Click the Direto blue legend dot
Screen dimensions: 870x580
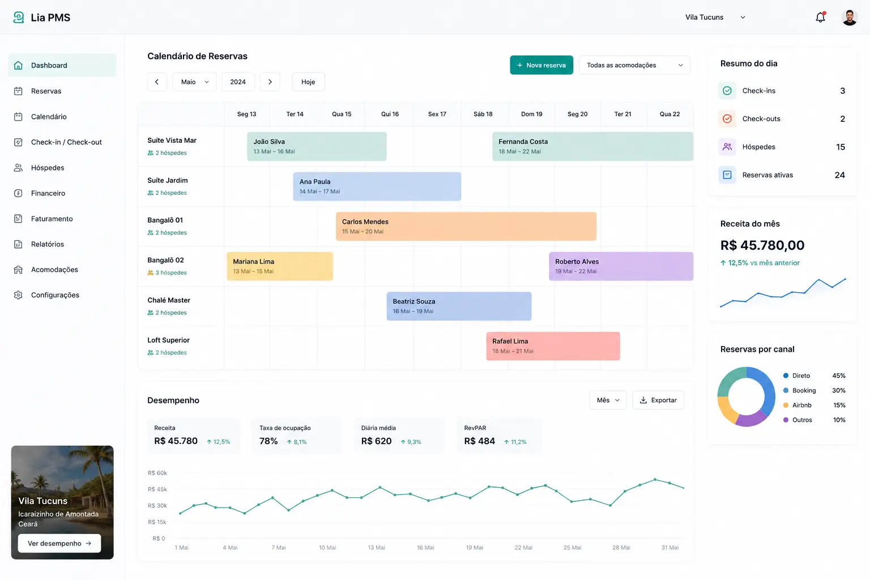(x=786, y=376)
